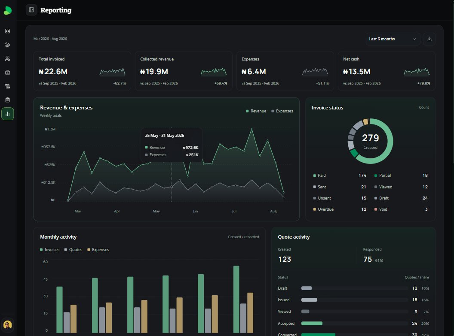This screenshot has width=454, height=336.
Task: Click the Viewed 12 row in Invoice status
Action: click(401, 187)
